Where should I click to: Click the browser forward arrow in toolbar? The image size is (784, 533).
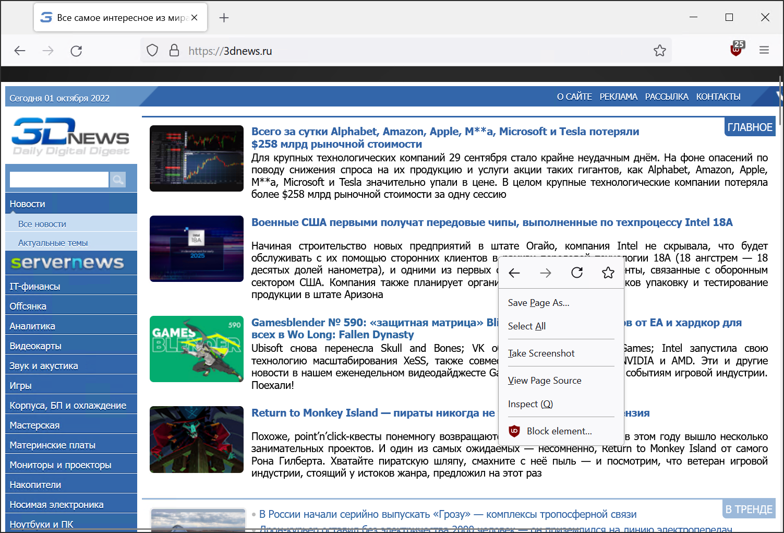[x=48, y=51]
